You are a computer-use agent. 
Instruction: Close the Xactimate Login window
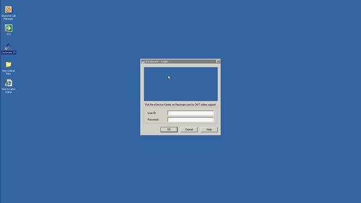pos(218,61)
